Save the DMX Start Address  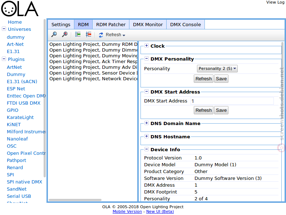[x=221, y=110]
